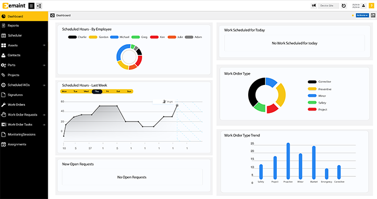Click the Corrective black legend swatch
The image size is (377, 199).
click(312, 82)
